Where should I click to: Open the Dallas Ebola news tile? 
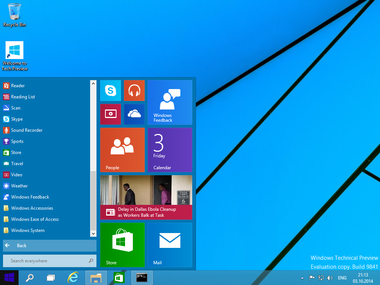pyautogui.click(x=146, y=197)
